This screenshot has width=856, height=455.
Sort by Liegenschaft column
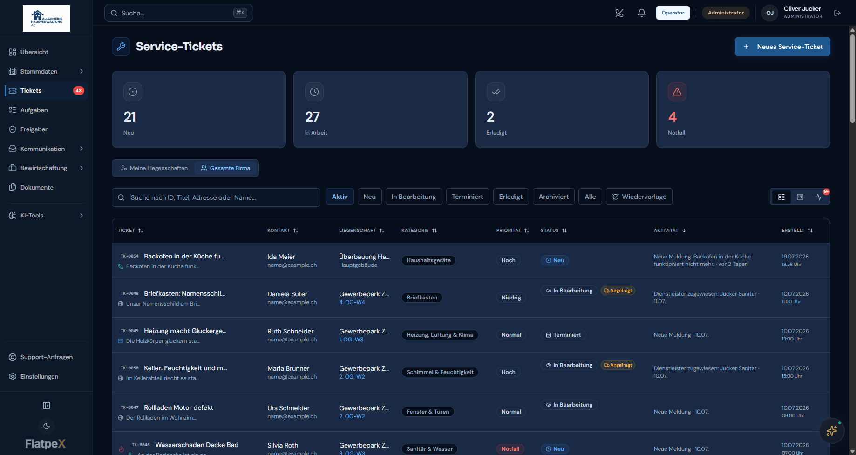(x=362, y=231)
